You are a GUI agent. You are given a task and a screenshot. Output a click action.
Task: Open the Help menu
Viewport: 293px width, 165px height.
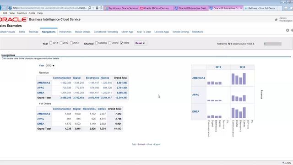(40, 13)
